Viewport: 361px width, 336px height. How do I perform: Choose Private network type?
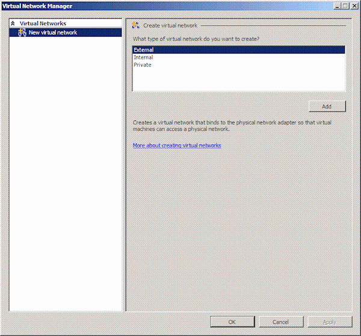(x=239, y=65)
